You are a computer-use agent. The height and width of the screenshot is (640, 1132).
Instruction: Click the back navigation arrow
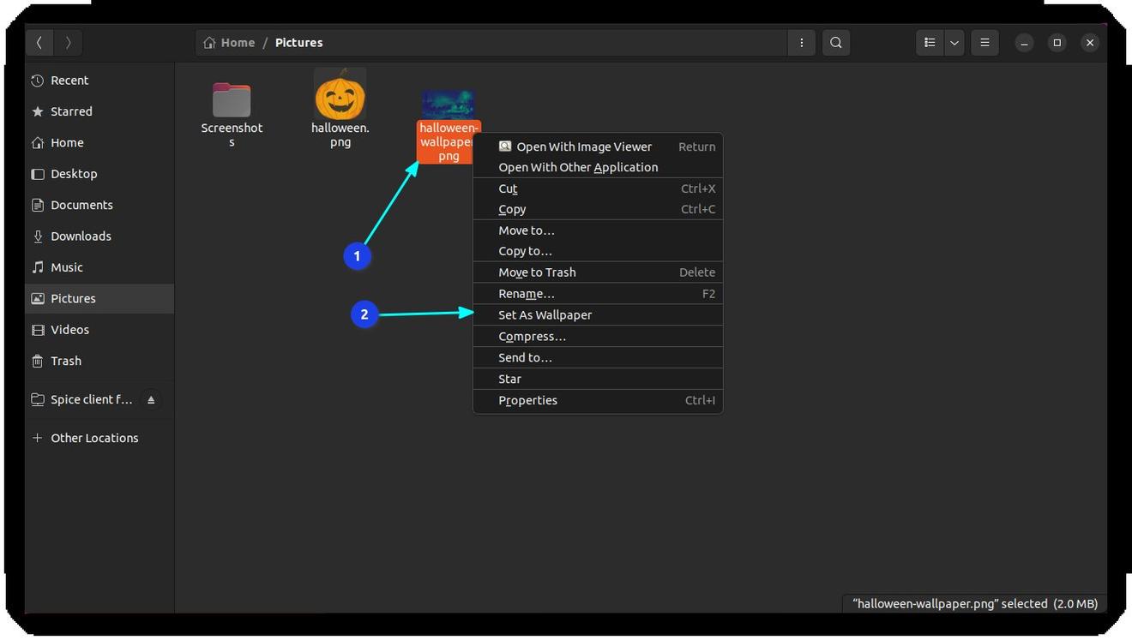pyautogui.click(x=39, y=43)
